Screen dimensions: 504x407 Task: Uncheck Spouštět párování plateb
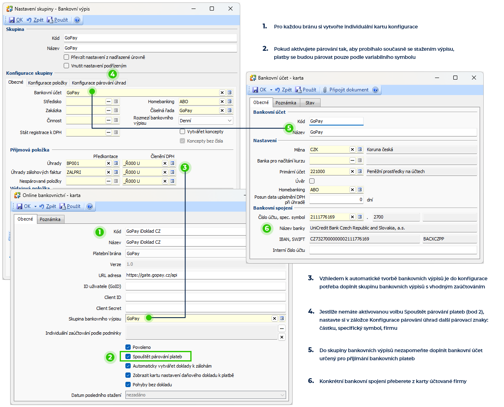click(128, 357)
